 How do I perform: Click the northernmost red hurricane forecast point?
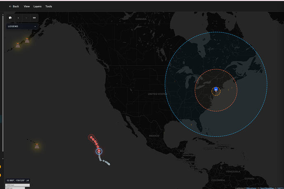click(91, 137)
